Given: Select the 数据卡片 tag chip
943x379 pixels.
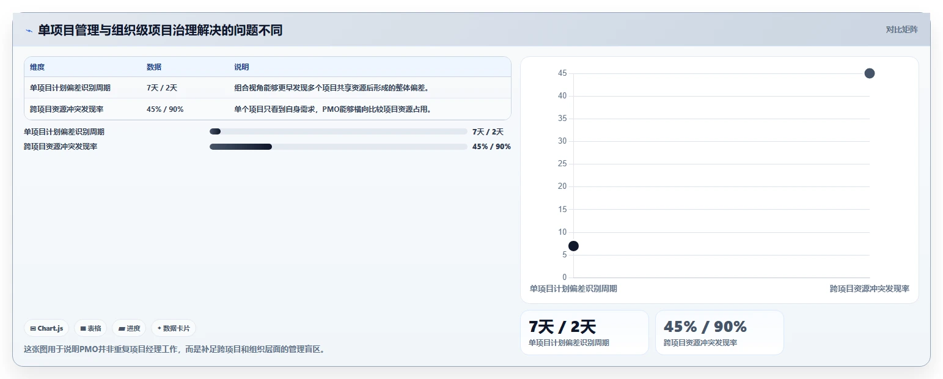Looking at the screenshot, I should pos(174,328).
